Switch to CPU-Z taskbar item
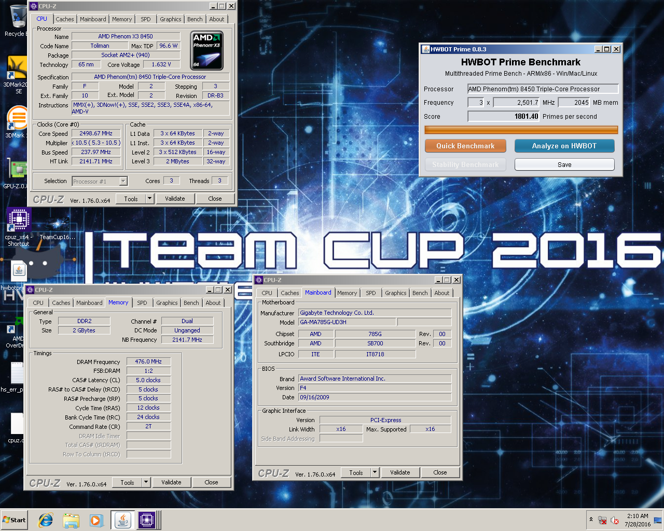 (x=146, y=520)
